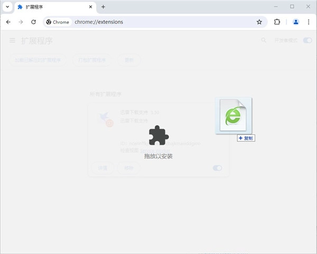Open the Chrome profile avatar
The height and width of the screenshot is (254, 317).
(x=295, y=22)
